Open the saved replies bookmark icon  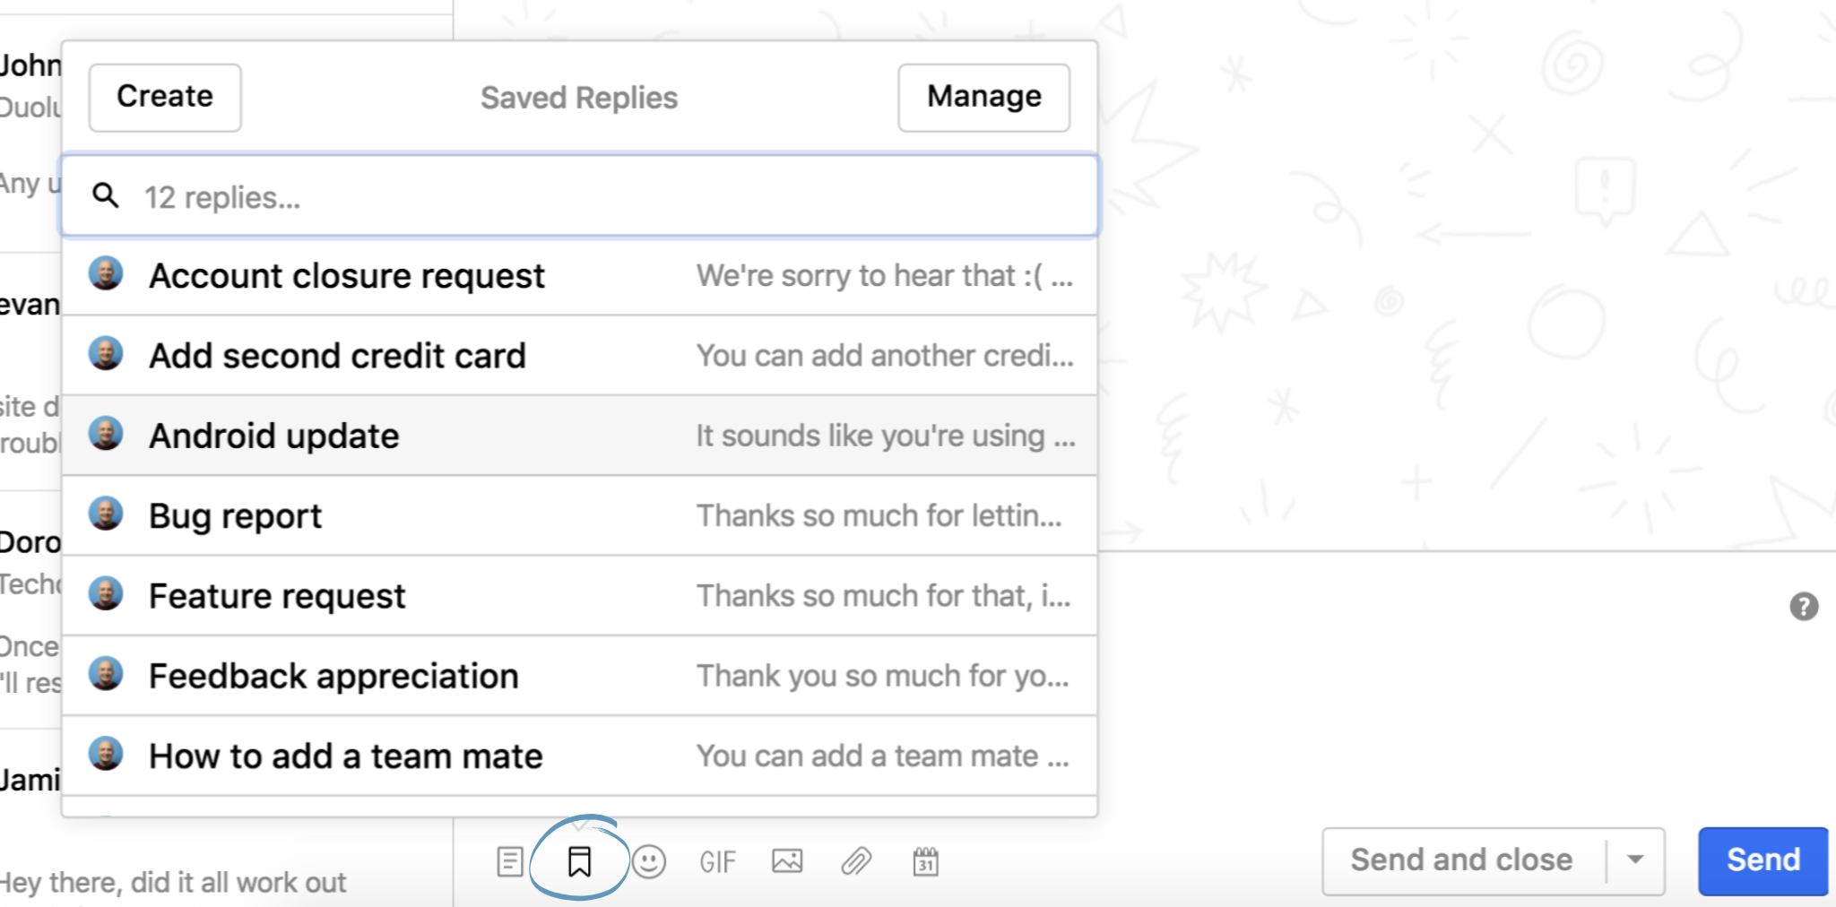[x=579, y=862]
